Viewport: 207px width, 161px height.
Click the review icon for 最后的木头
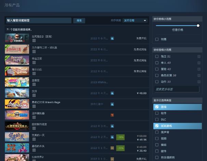(112, 148)
